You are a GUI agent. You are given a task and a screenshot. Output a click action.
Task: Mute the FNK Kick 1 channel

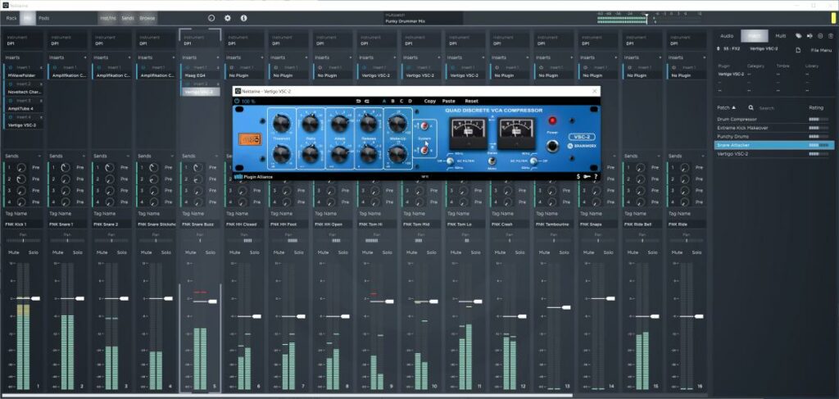click(13, 252)
